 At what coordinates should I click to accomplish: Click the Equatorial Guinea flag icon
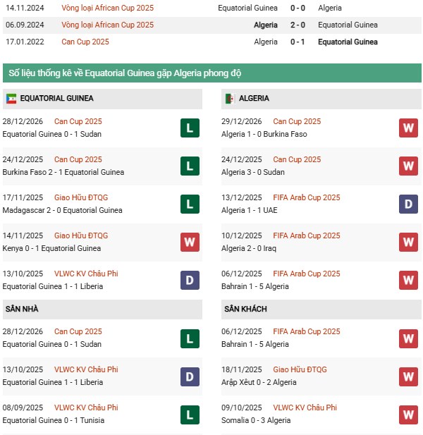(11, 99)
